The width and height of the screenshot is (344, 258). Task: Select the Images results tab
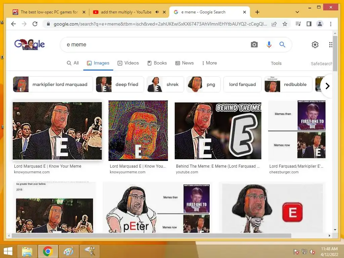click(x=98, y=63)
